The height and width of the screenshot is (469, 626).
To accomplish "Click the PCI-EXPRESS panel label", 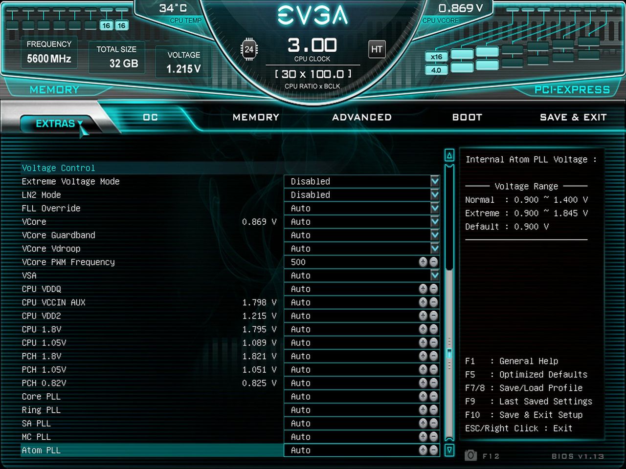I will 572,90.
